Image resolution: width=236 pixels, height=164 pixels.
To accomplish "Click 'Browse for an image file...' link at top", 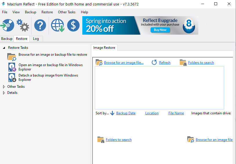I will pyautogui.click(x=124, y=63).
